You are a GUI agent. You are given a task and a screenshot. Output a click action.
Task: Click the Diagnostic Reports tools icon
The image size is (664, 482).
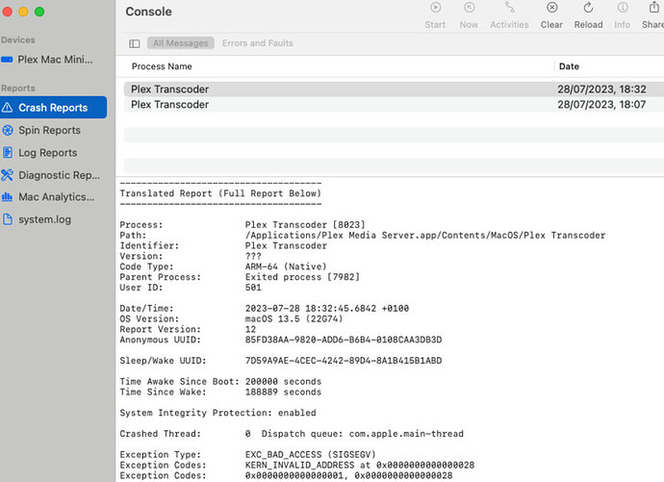[x=7, y=175]
